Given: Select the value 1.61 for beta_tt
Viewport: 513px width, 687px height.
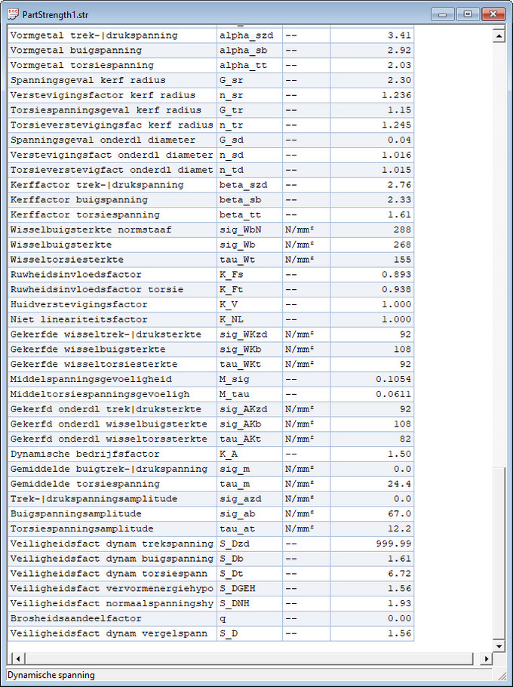Looking at the screenshot, I should tap(399, 214).
